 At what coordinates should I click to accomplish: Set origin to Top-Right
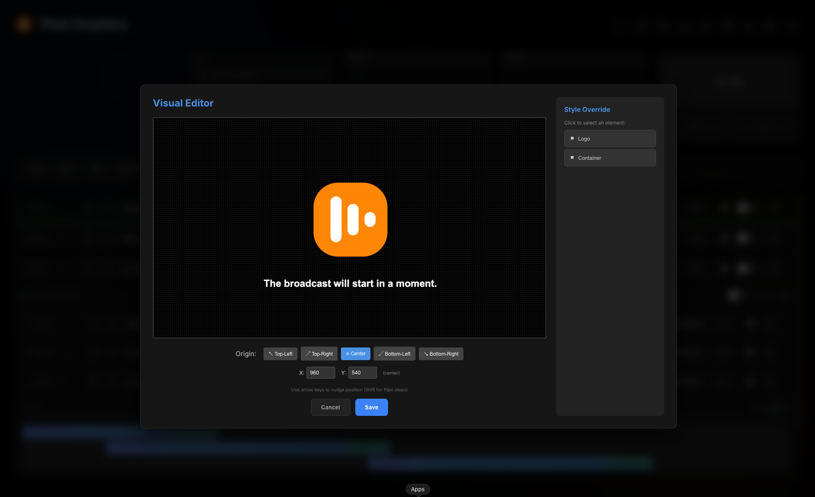pyautogui.click(x=319, y=354)
